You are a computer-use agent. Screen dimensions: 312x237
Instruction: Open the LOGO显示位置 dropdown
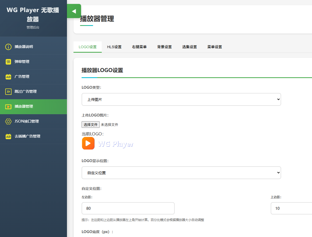181,173
